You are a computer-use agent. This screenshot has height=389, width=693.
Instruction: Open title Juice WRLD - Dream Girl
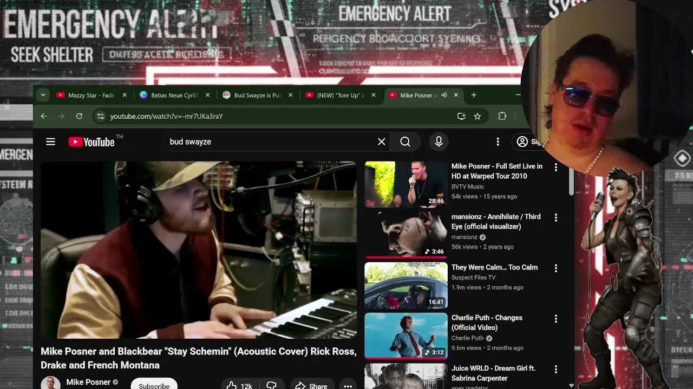coord(493,373)
